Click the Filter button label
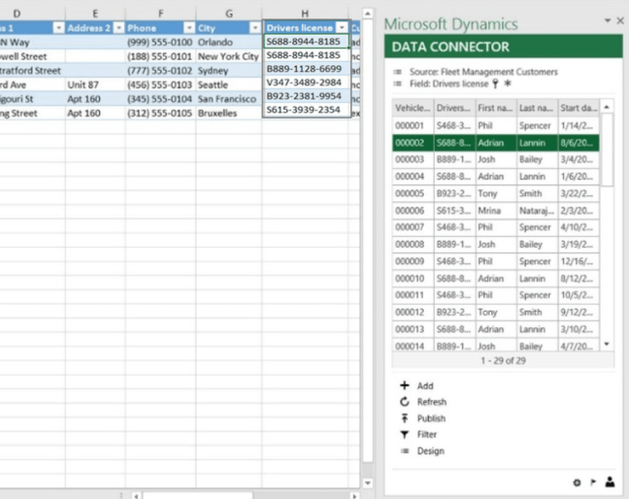Image resolution: width=629 pixels, height=499 pixels. pos(427,434)
